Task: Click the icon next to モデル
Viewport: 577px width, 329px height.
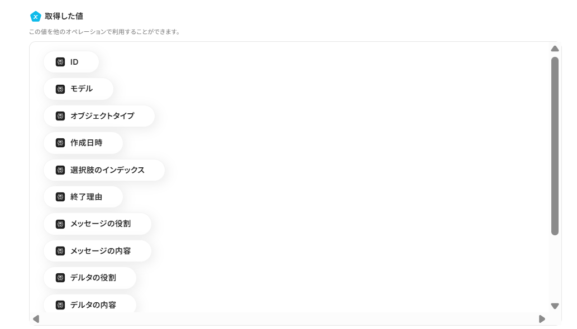Action: (60, 89)
